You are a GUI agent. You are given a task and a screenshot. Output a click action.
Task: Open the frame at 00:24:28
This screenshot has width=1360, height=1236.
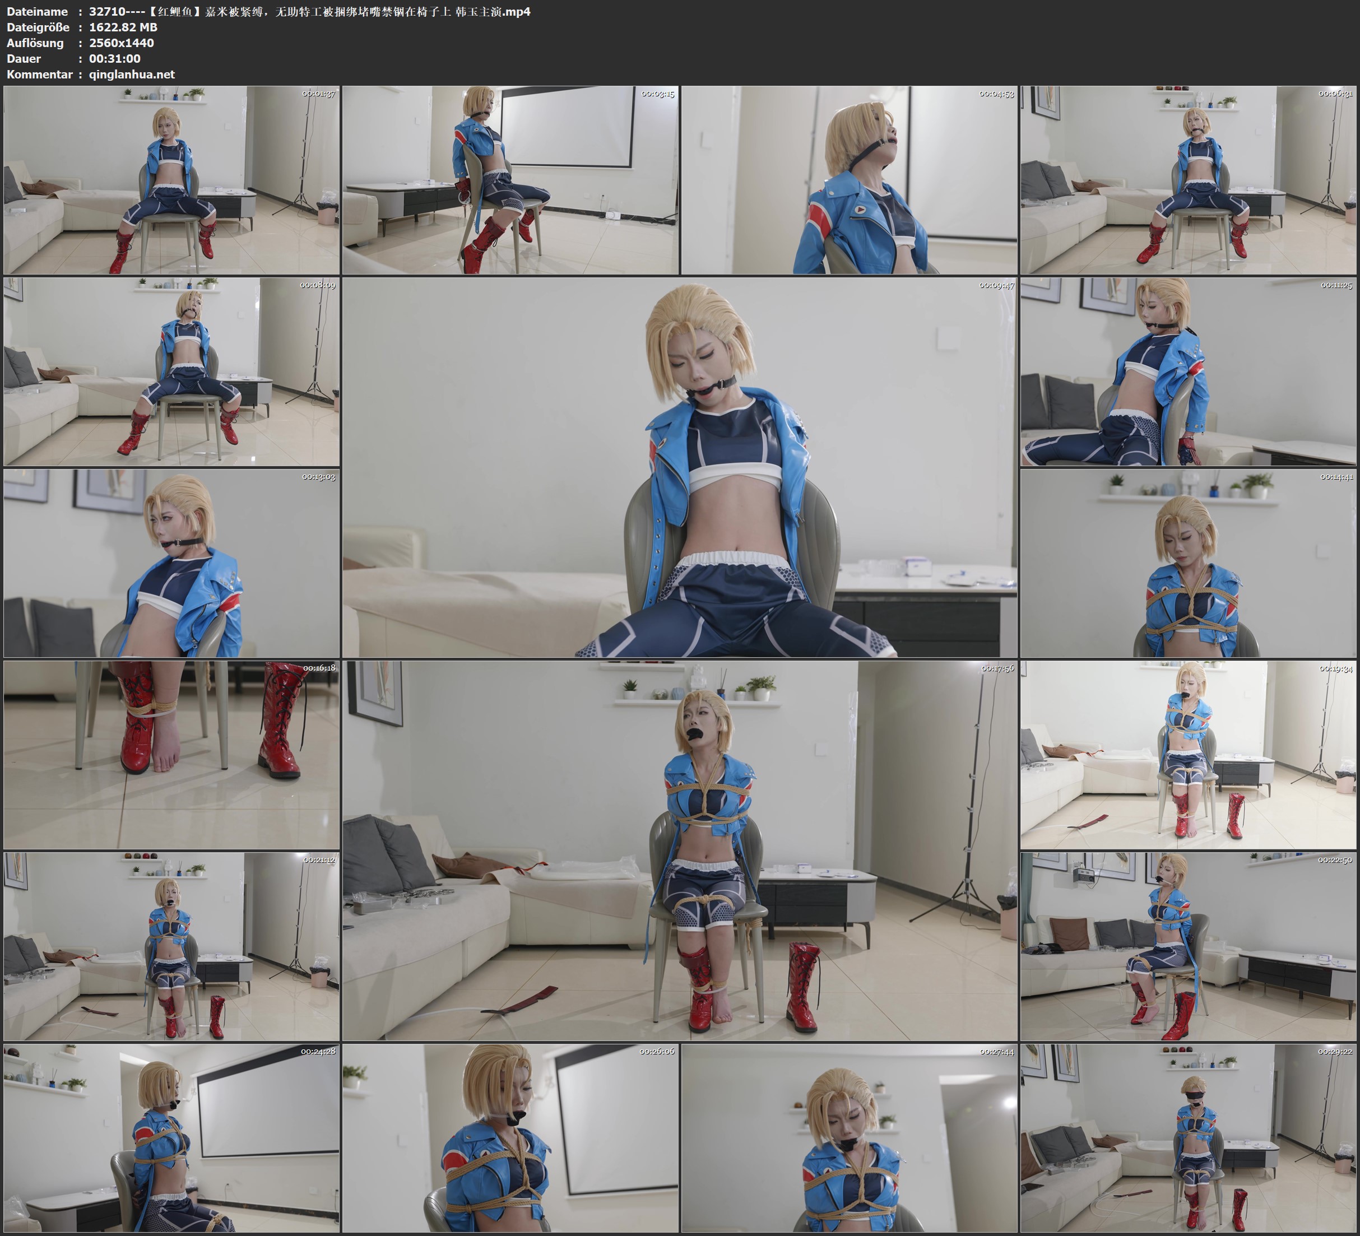(x=171, y=1137)
